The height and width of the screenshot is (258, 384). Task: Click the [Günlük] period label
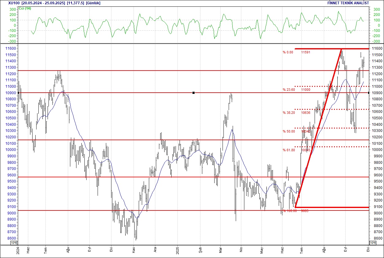pyautogui.click(x=93, y=3)
